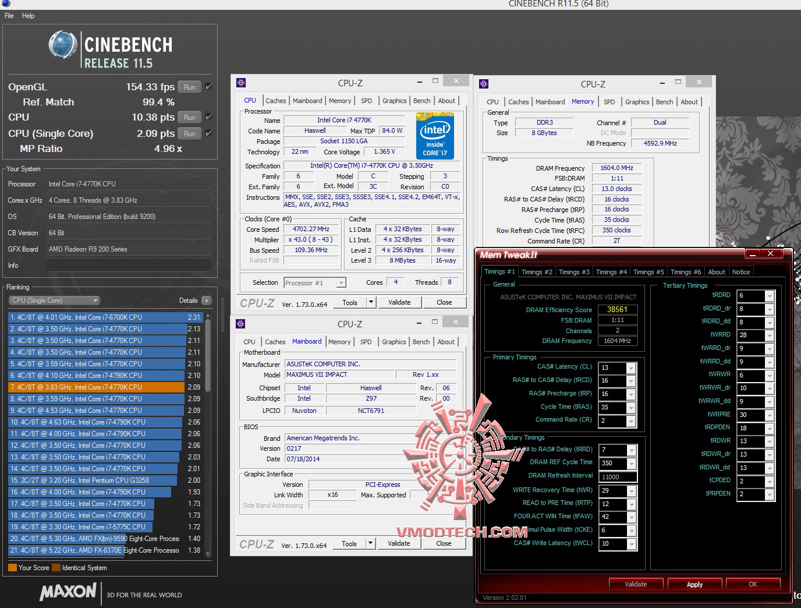Screen dimensions: 801x608
Task: Click Apply in MemTweakIt
Action: (694, 584)
